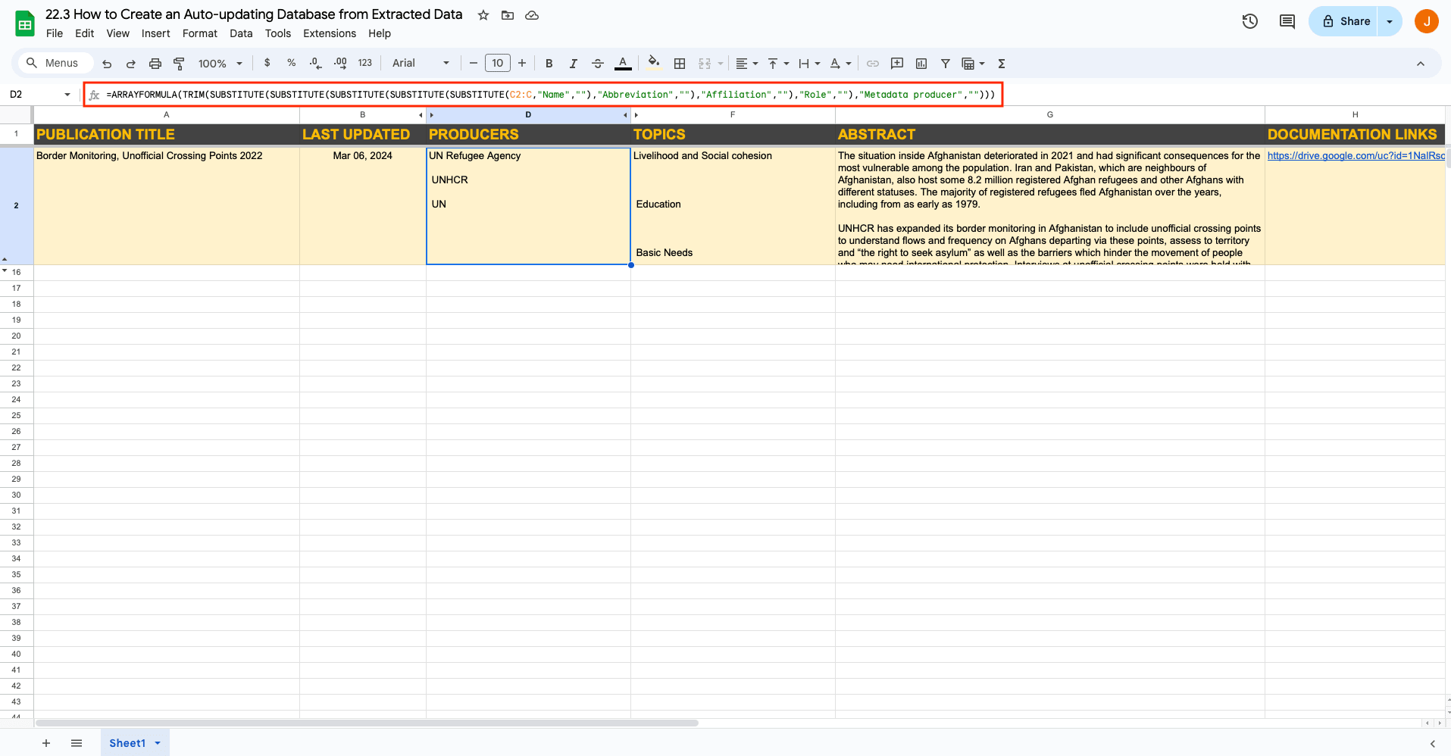This screenshot has height=756, width=1451.
Task: Open the Google account avatar
Action: tap(1427, 21)
